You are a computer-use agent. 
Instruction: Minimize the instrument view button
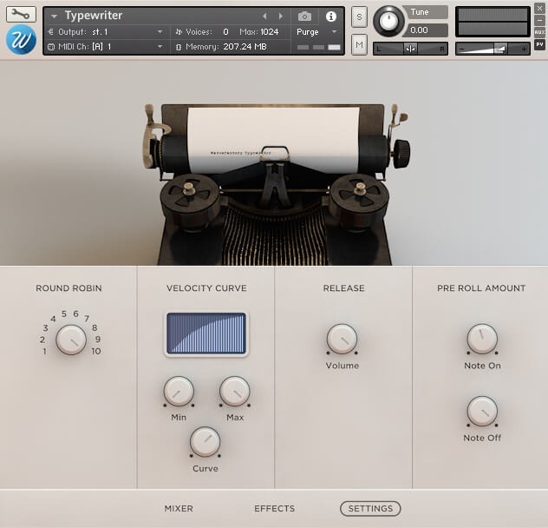(539, 20)
